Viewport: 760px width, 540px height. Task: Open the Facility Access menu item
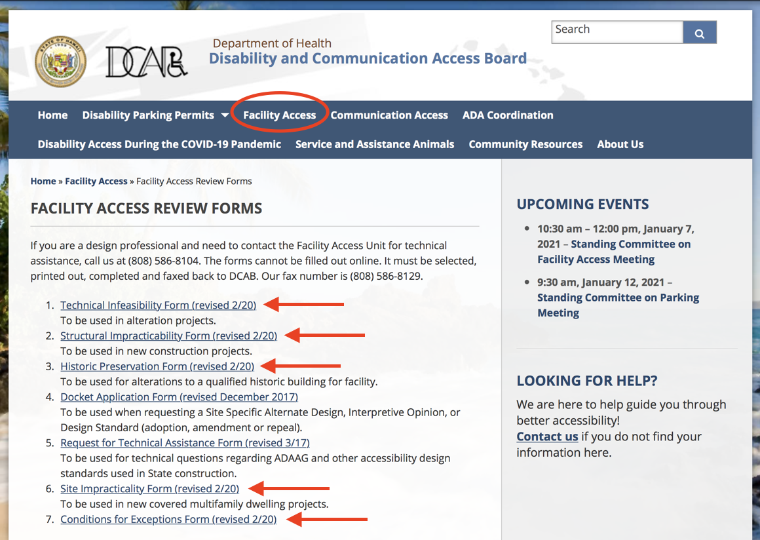[279, 115]
